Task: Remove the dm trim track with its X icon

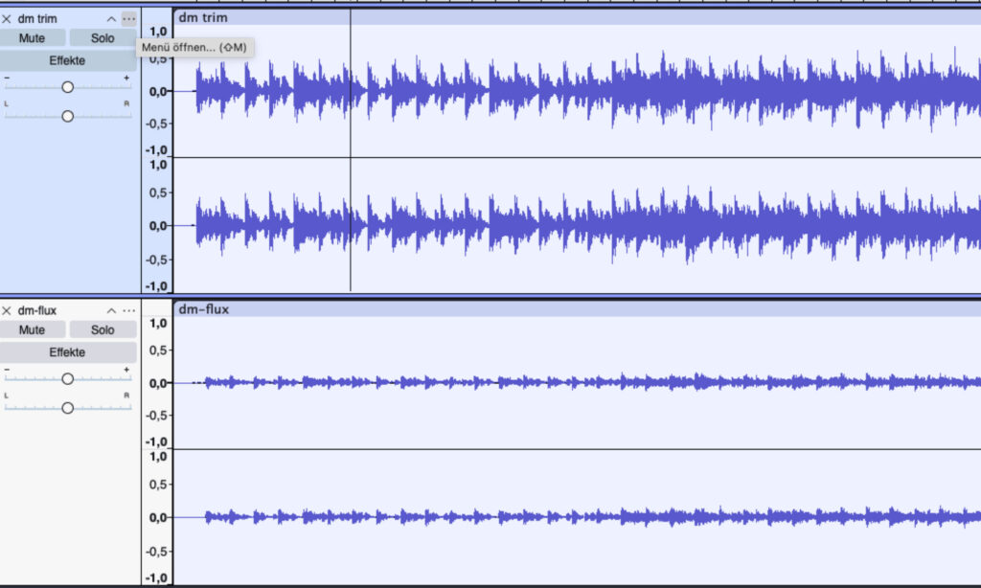Action: click(8, 18)
